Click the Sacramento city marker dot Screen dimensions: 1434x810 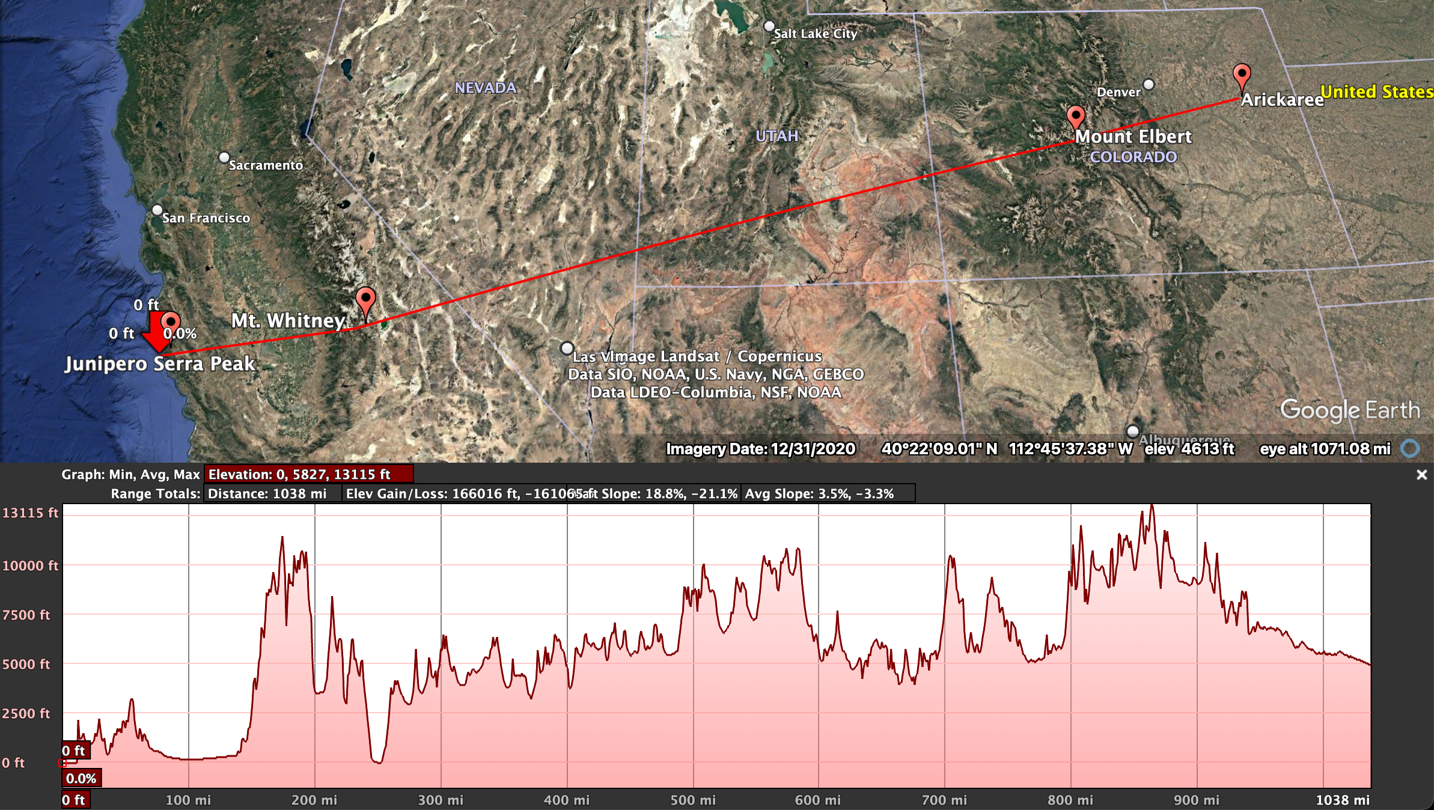click(x=224, y=157)
